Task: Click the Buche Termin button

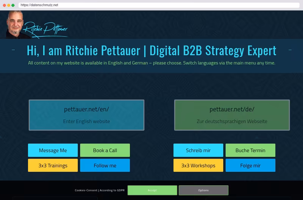Action: (250, 150)
